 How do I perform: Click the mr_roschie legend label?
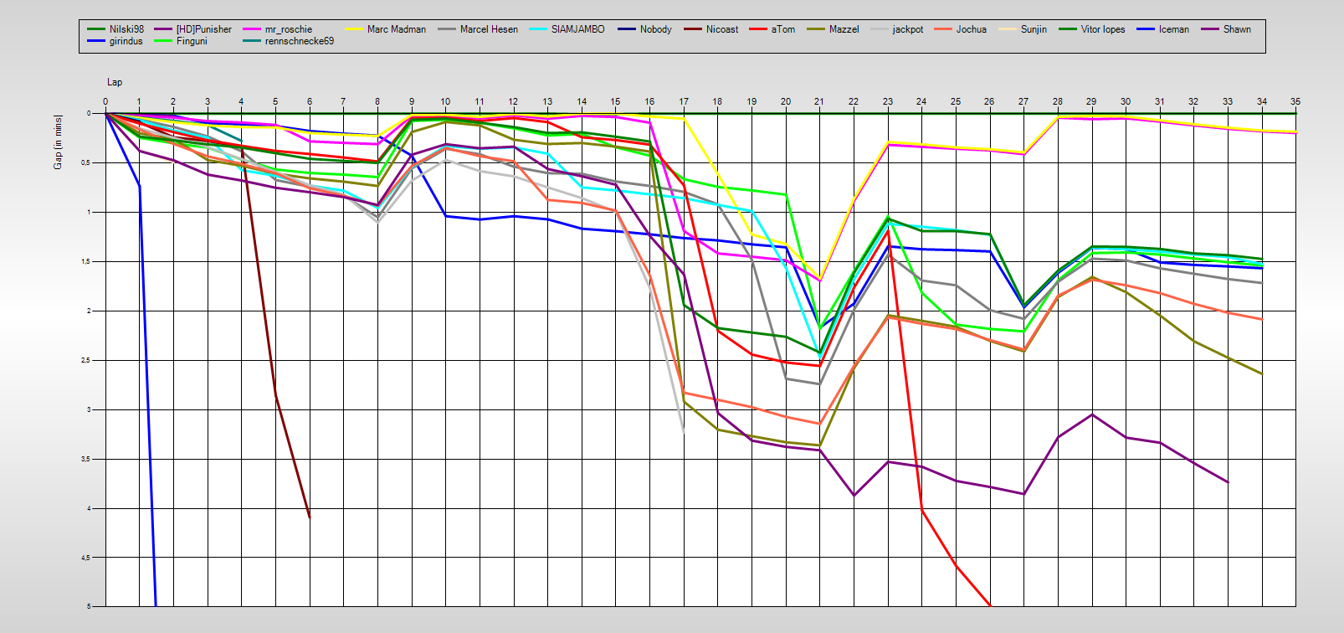pyautogui.click(x=288, y=29)
